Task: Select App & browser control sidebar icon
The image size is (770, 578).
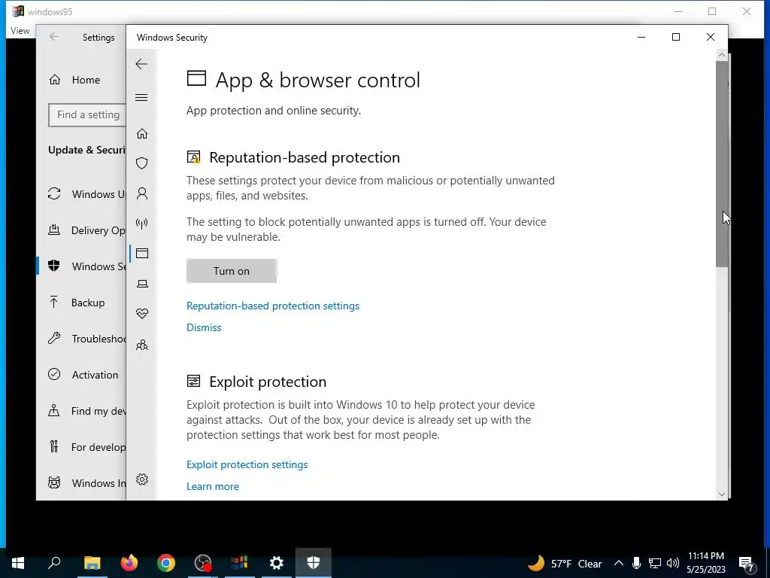Action: click(142, 254)
